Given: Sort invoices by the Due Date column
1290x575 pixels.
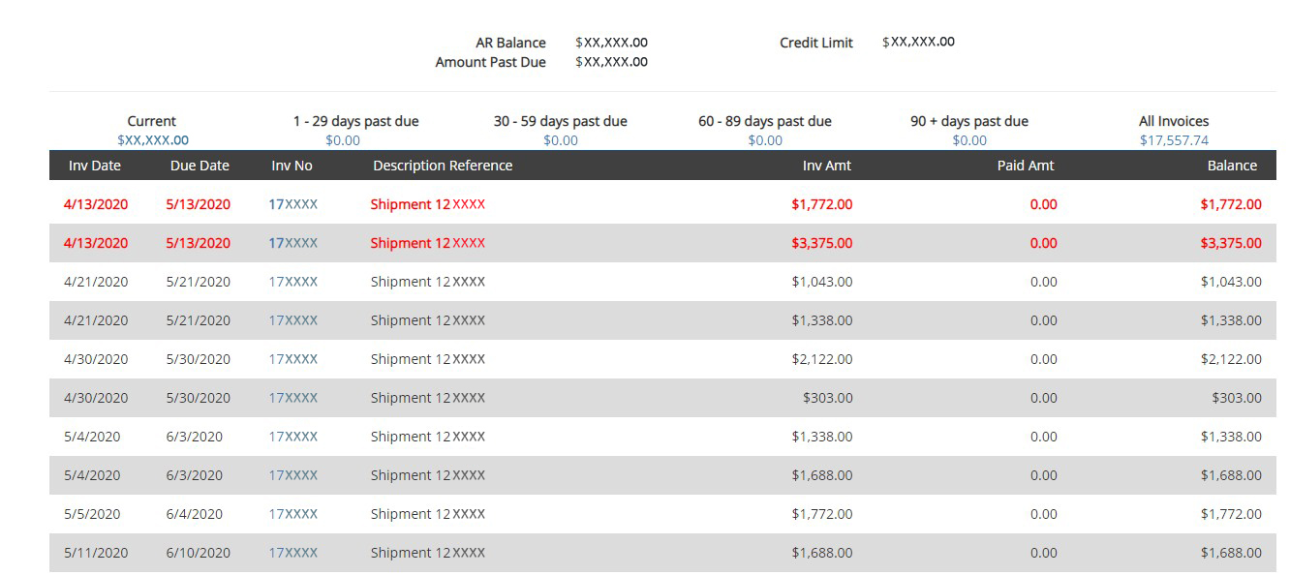Looking at the screenshot, I should click(x=200, y=165).
